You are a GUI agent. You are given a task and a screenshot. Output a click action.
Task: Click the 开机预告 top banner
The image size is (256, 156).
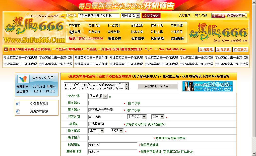[126, 6]
